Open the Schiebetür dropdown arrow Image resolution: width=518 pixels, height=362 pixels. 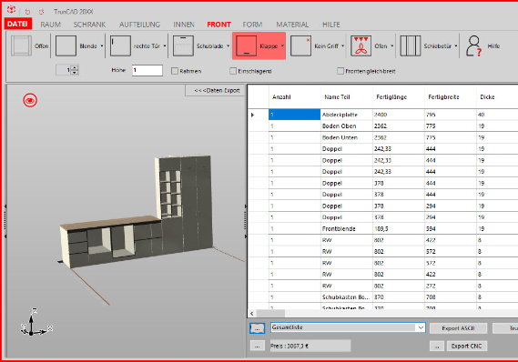point(456,45)
